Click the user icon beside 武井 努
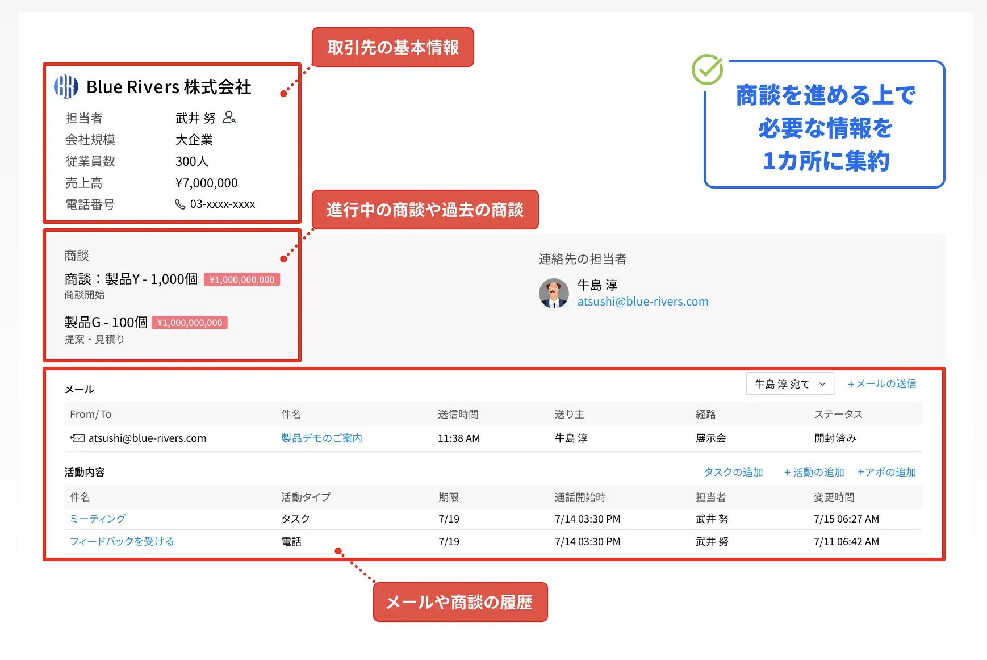This screenshot has height=660, width=987. pos(229,118)
